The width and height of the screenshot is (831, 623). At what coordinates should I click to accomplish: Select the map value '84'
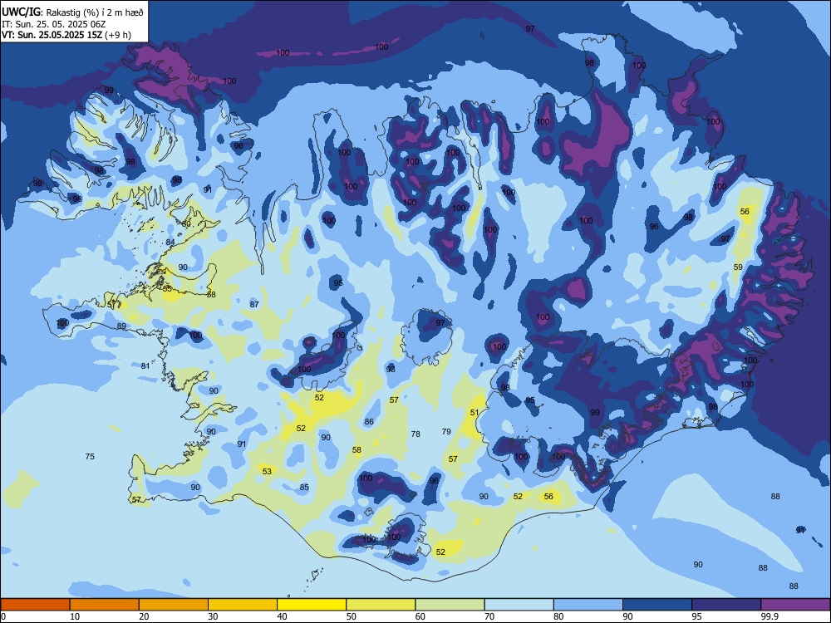tap(170, 242)
